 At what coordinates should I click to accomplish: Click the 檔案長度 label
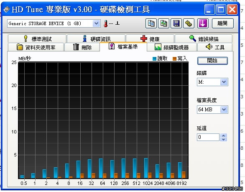coord(207,100)
